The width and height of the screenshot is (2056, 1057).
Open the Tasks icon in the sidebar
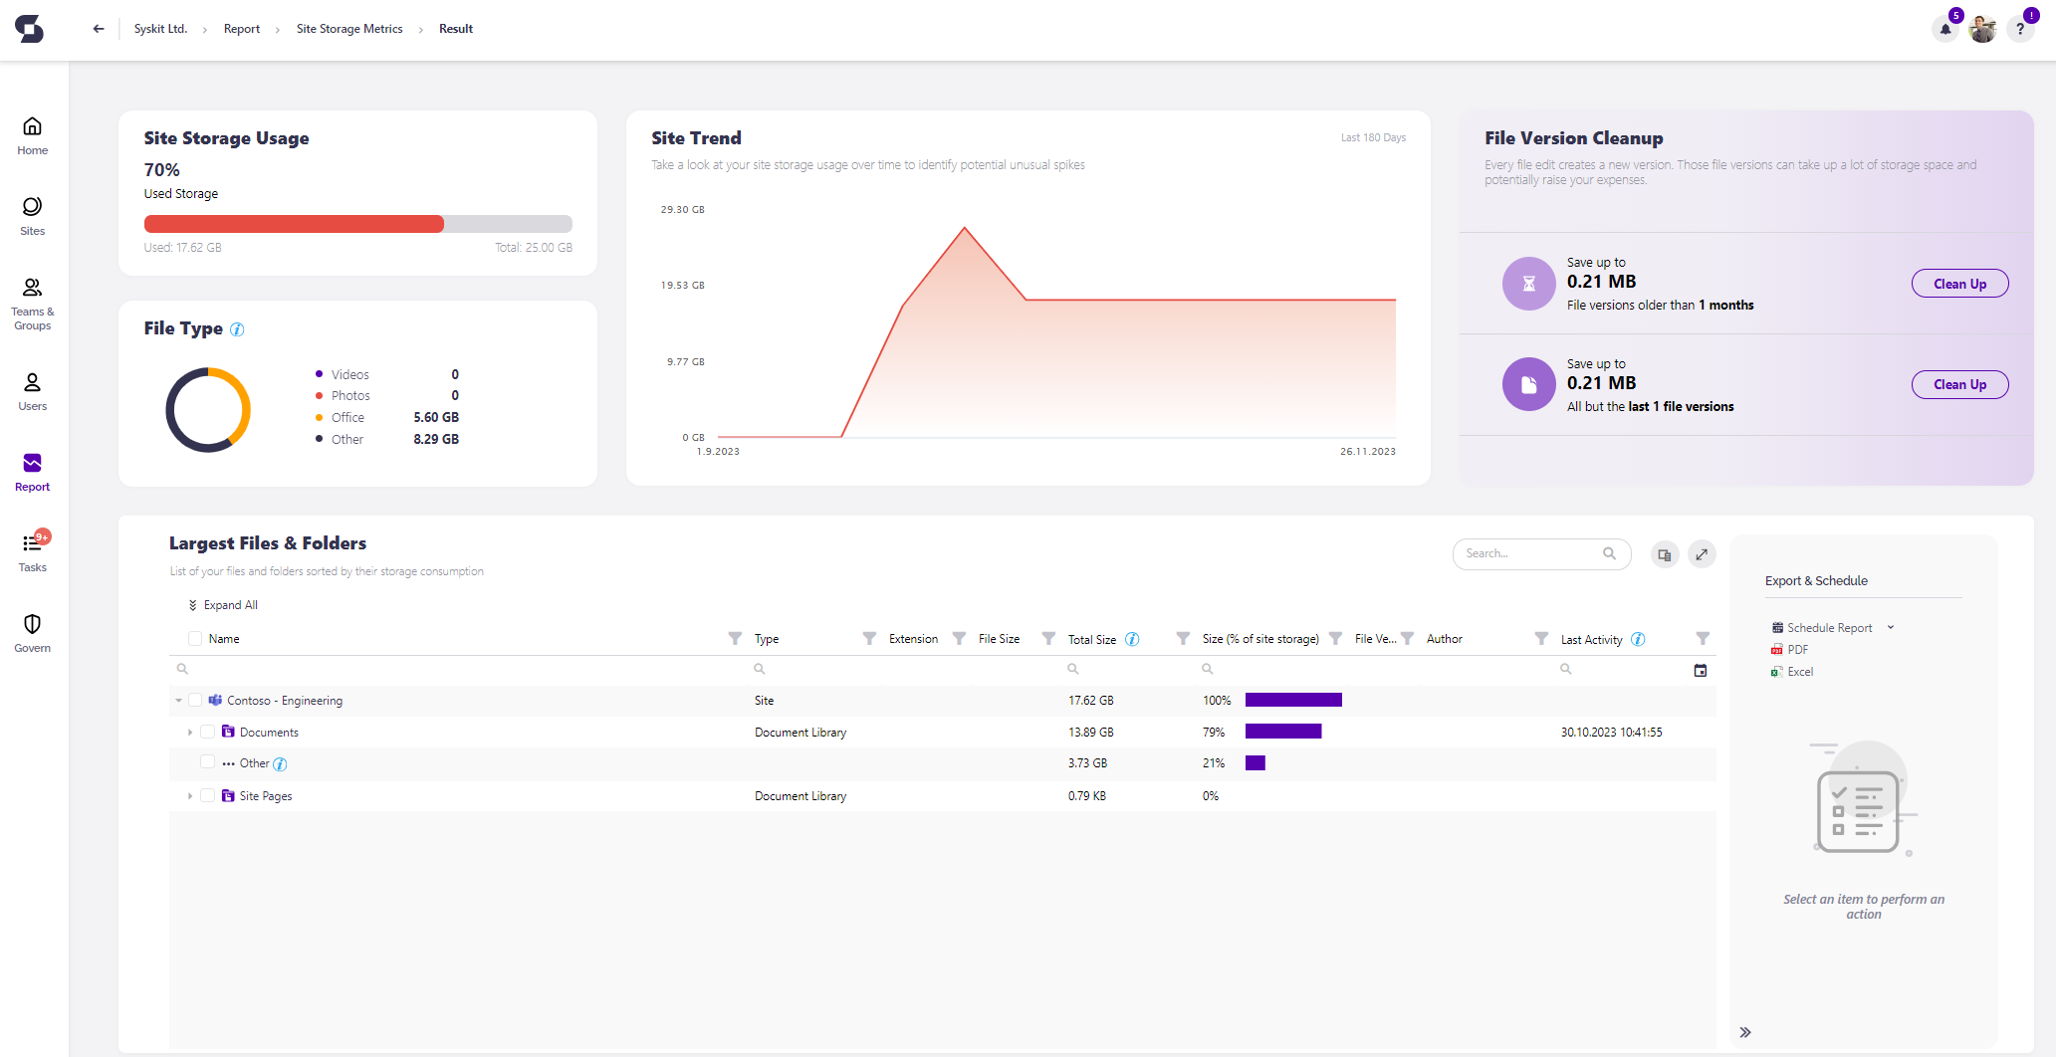pos(33,551)
